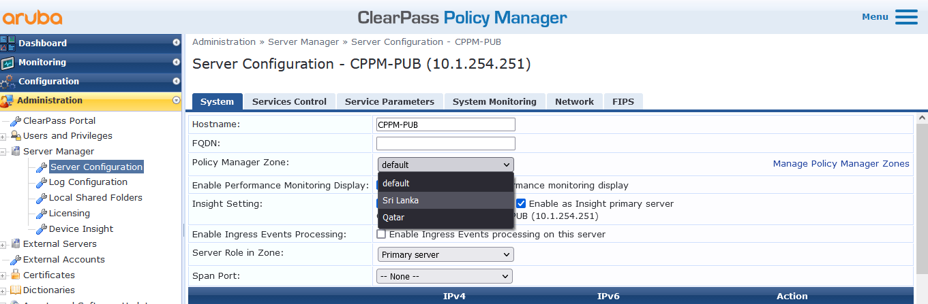Open Local Shared Folders tree item
Screen dimensions: 928x304
coord(95,197)
